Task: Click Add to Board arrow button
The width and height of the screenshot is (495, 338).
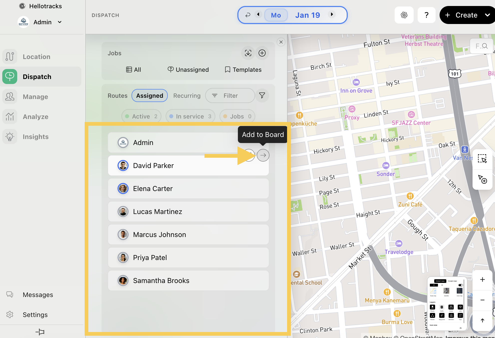Action: click(263, 155)
